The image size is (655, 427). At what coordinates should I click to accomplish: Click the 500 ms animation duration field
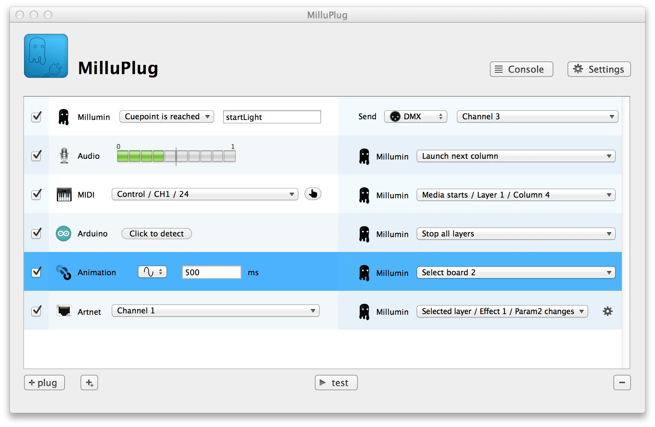click(212, 272)
